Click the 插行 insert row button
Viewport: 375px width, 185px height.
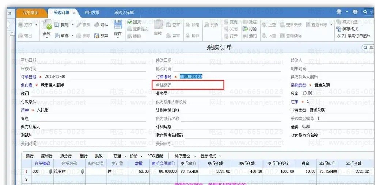(x=30, y=156)
